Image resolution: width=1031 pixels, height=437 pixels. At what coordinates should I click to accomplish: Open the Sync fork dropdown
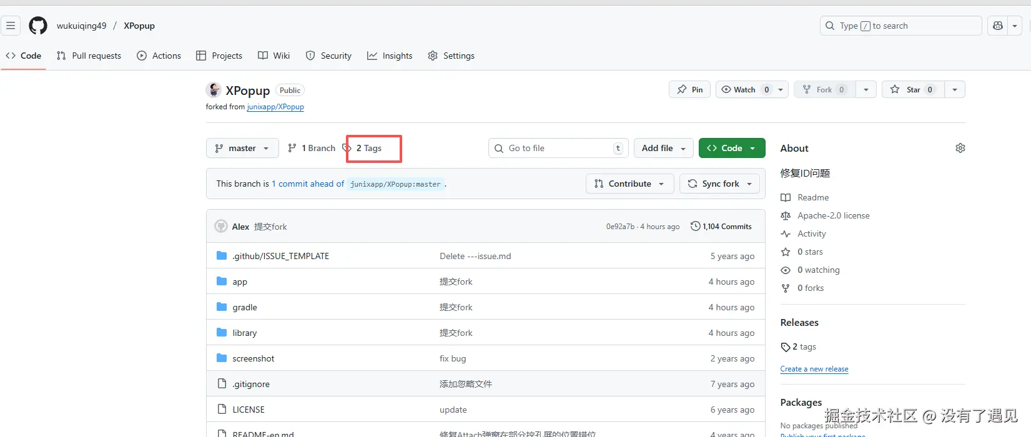click(x=719, y=184)
